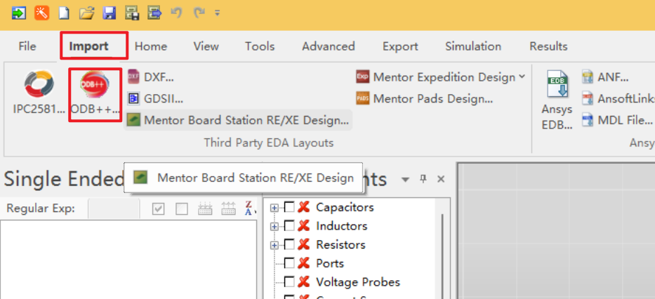Click the Regular Exp input field
This screenshot has height=299, width=655.
[x=114, y=208]
